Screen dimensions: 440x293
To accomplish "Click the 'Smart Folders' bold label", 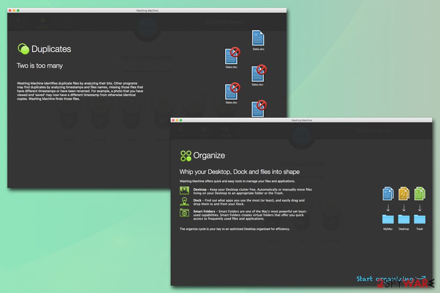I will tap(204, 211).
